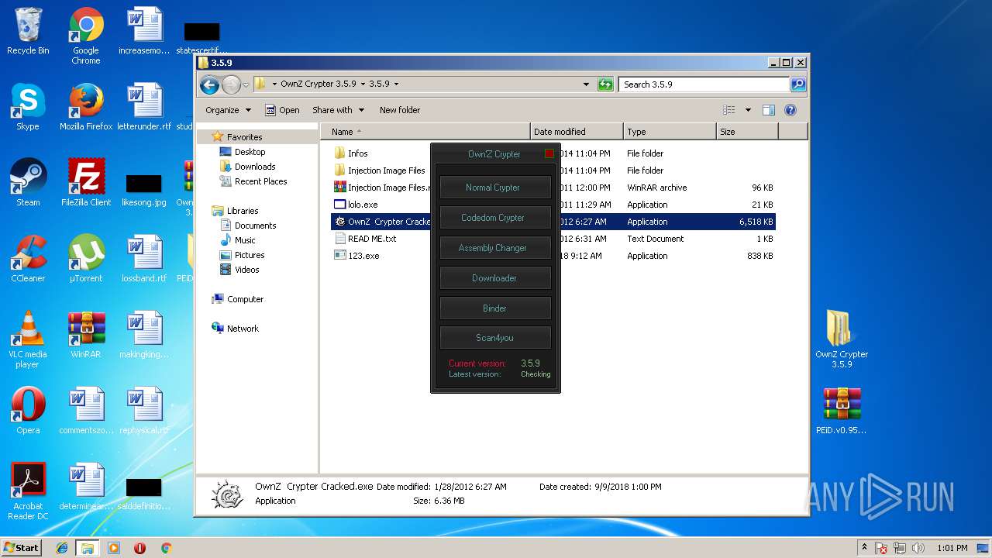This screenshot has height=558, width=992.
Task: Open the Start menu
Action: coord(22,547)
